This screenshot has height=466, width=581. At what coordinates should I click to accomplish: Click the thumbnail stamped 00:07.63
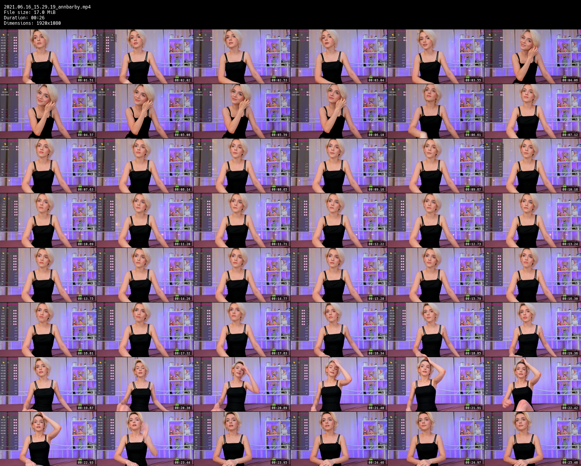pyautogui.click(x=48, y=166)
